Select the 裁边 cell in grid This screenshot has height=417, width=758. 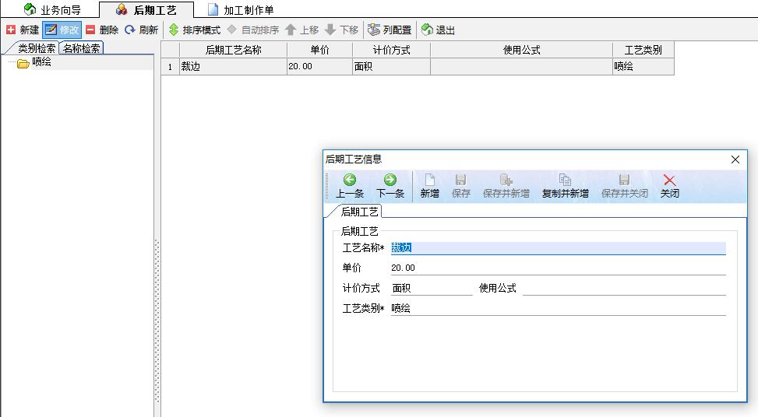point(233,67)
